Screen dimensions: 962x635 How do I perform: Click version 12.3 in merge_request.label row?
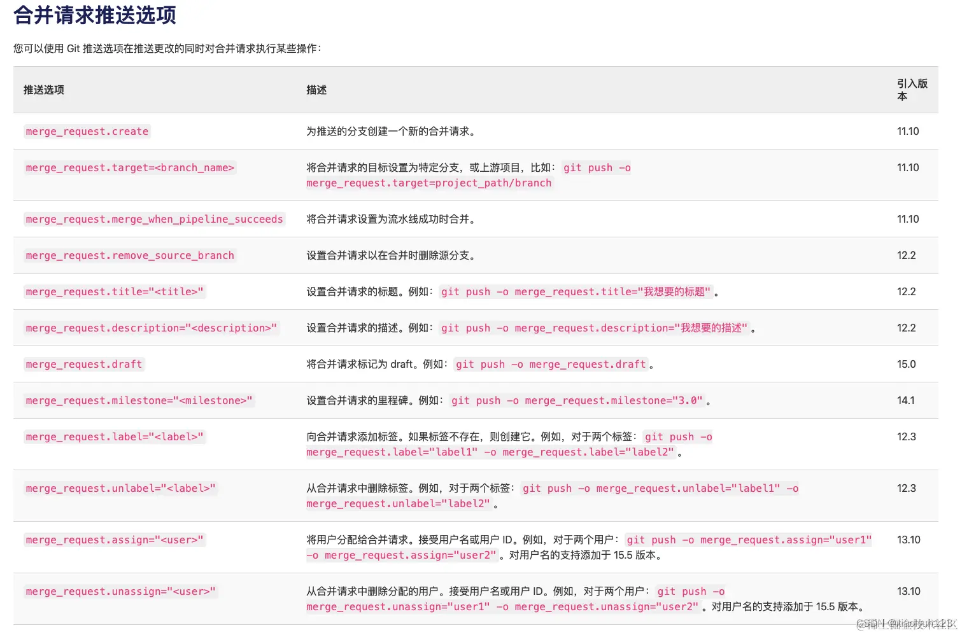pos(907,436)
